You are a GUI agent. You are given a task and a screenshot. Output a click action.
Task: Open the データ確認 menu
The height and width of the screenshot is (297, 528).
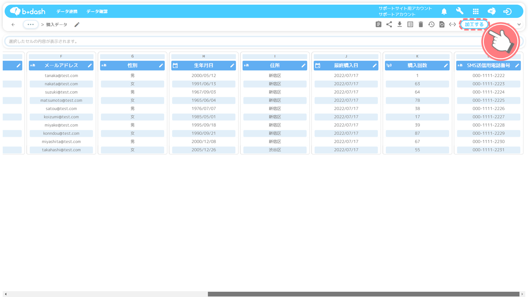pyautogui.click(x=97, y=12)
